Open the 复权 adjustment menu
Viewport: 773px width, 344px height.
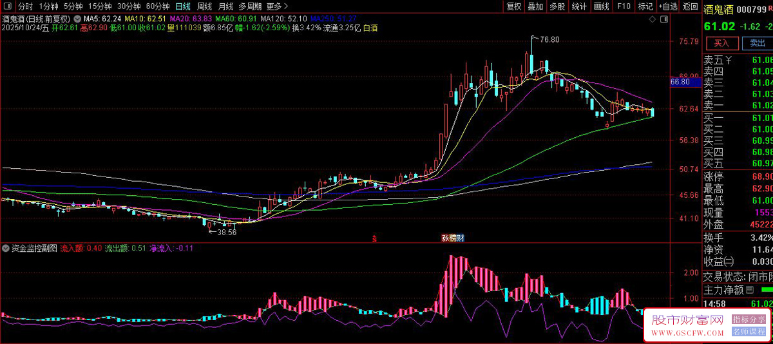point(513,6)
